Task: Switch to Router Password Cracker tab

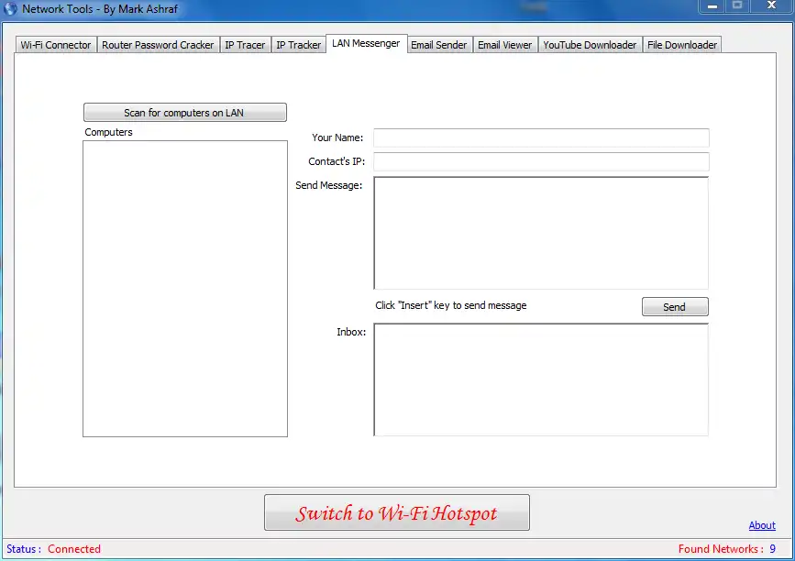Action: click(158, 45)
